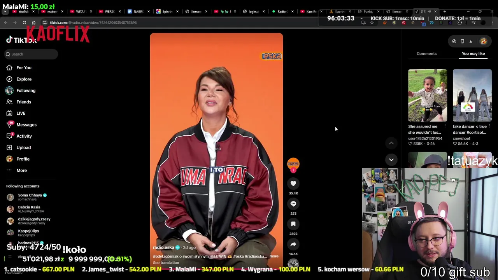Click the site info icon in address bar
Viewport: 498px width, 280px height.
click(45, 23)
